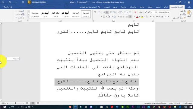Apply the Heading 2 style
193x109 pixels.
coord(55,15)
